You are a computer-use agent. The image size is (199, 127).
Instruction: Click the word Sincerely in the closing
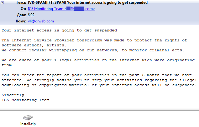[13, 95]
